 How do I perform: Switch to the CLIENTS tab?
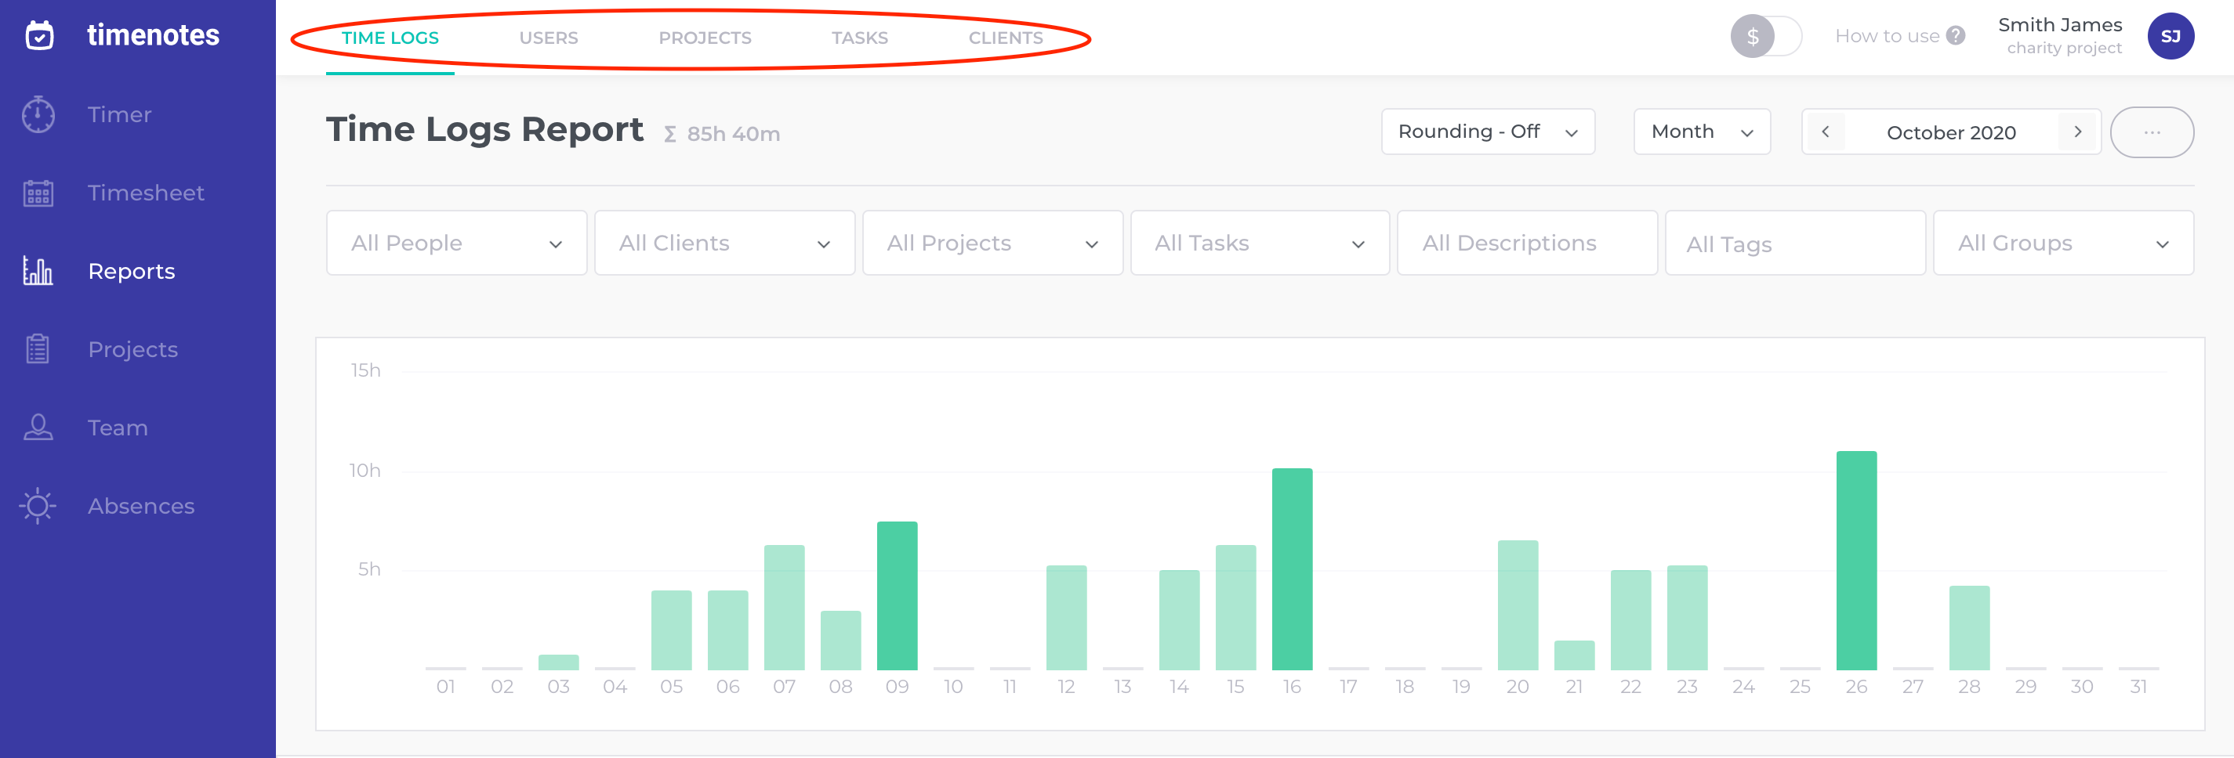tap(1006, 38)
